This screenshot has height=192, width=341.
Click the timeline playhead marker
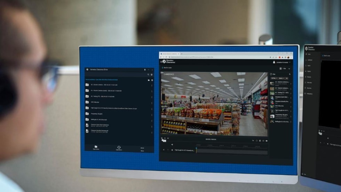pyautogui.click(x=196, y=149)
